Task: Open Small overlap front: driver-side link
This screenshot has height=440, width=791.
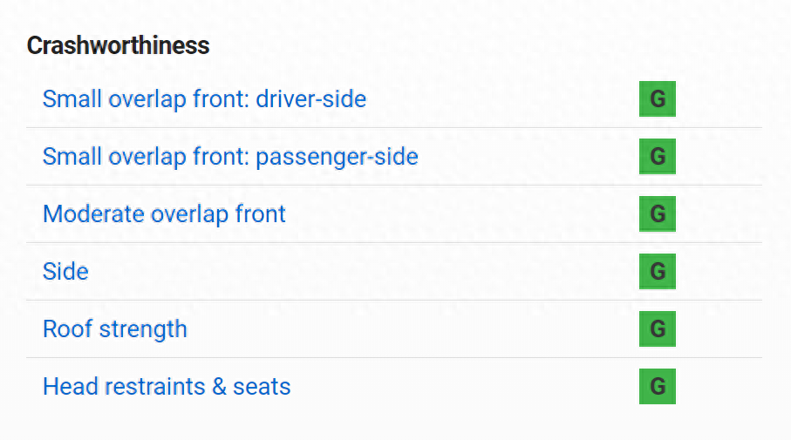Action: tap(204, 98)
